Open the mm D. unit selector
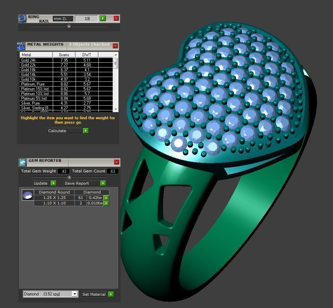The image size is (333, 308). pyautogui.click(x=63, y=19)
